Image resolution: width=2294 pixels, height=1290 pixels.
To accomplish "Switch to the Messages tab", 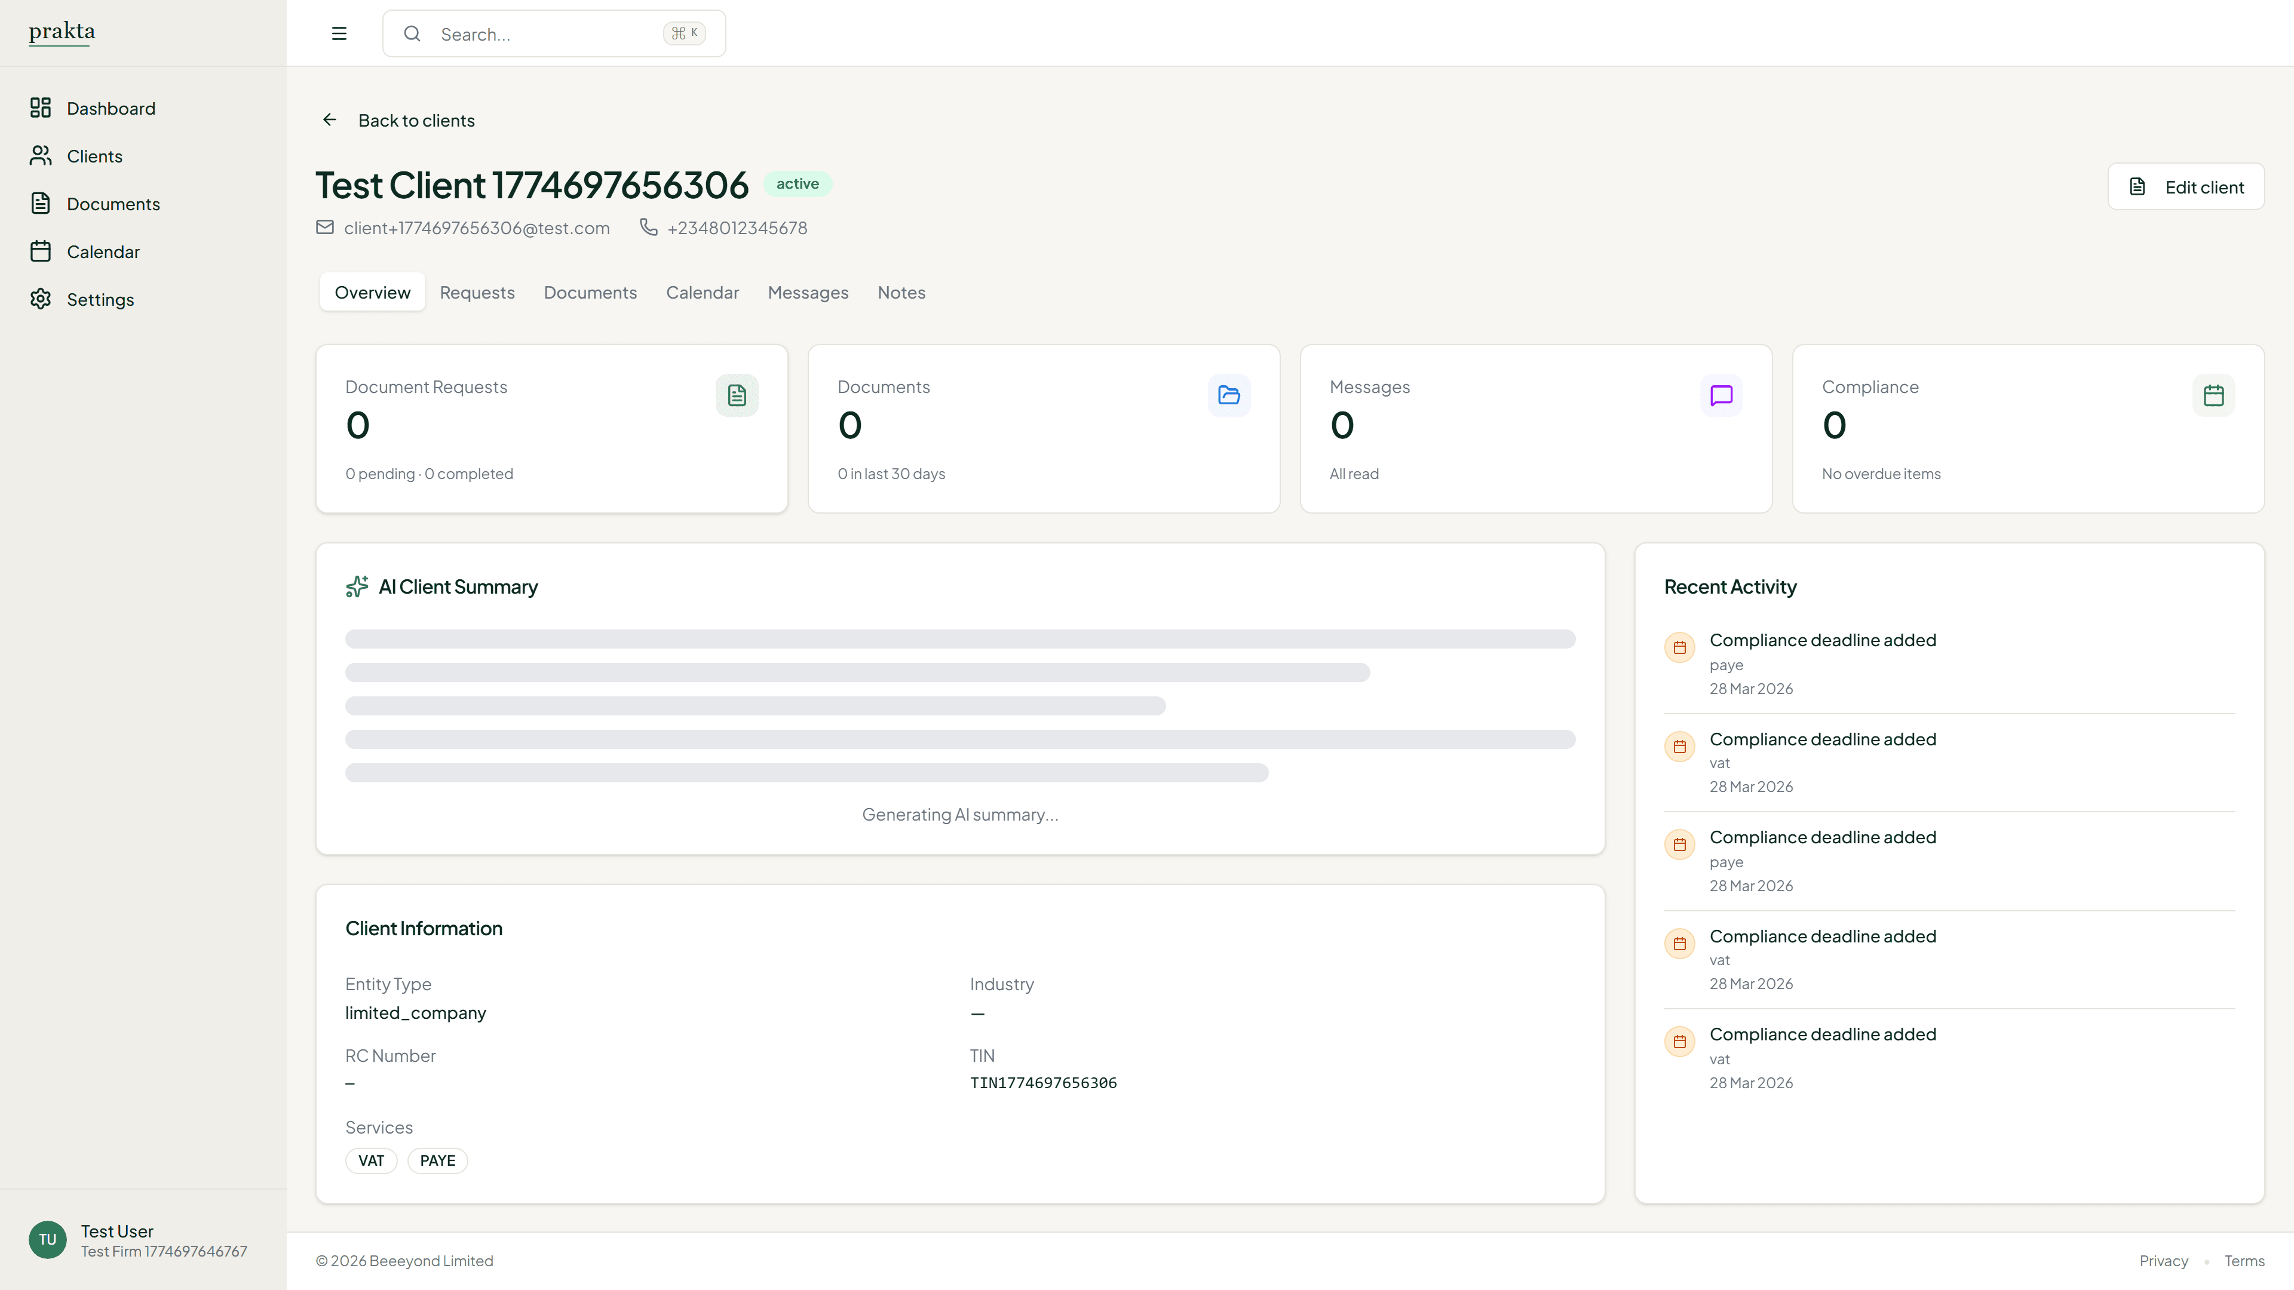I will (808, 292).
